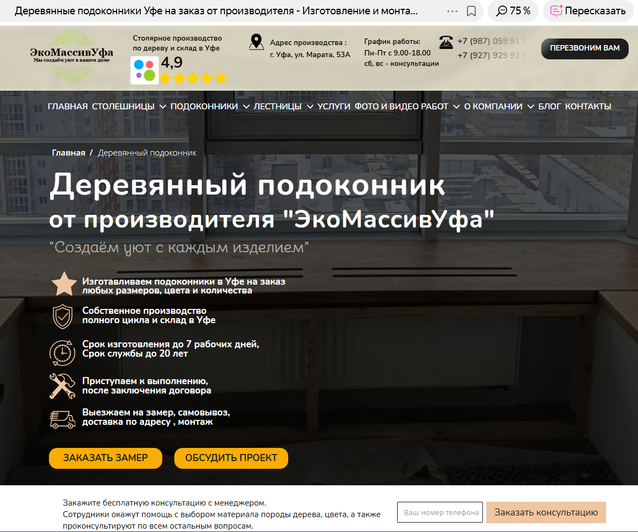Click the crossed tools icon

click(x=63, y=386)
